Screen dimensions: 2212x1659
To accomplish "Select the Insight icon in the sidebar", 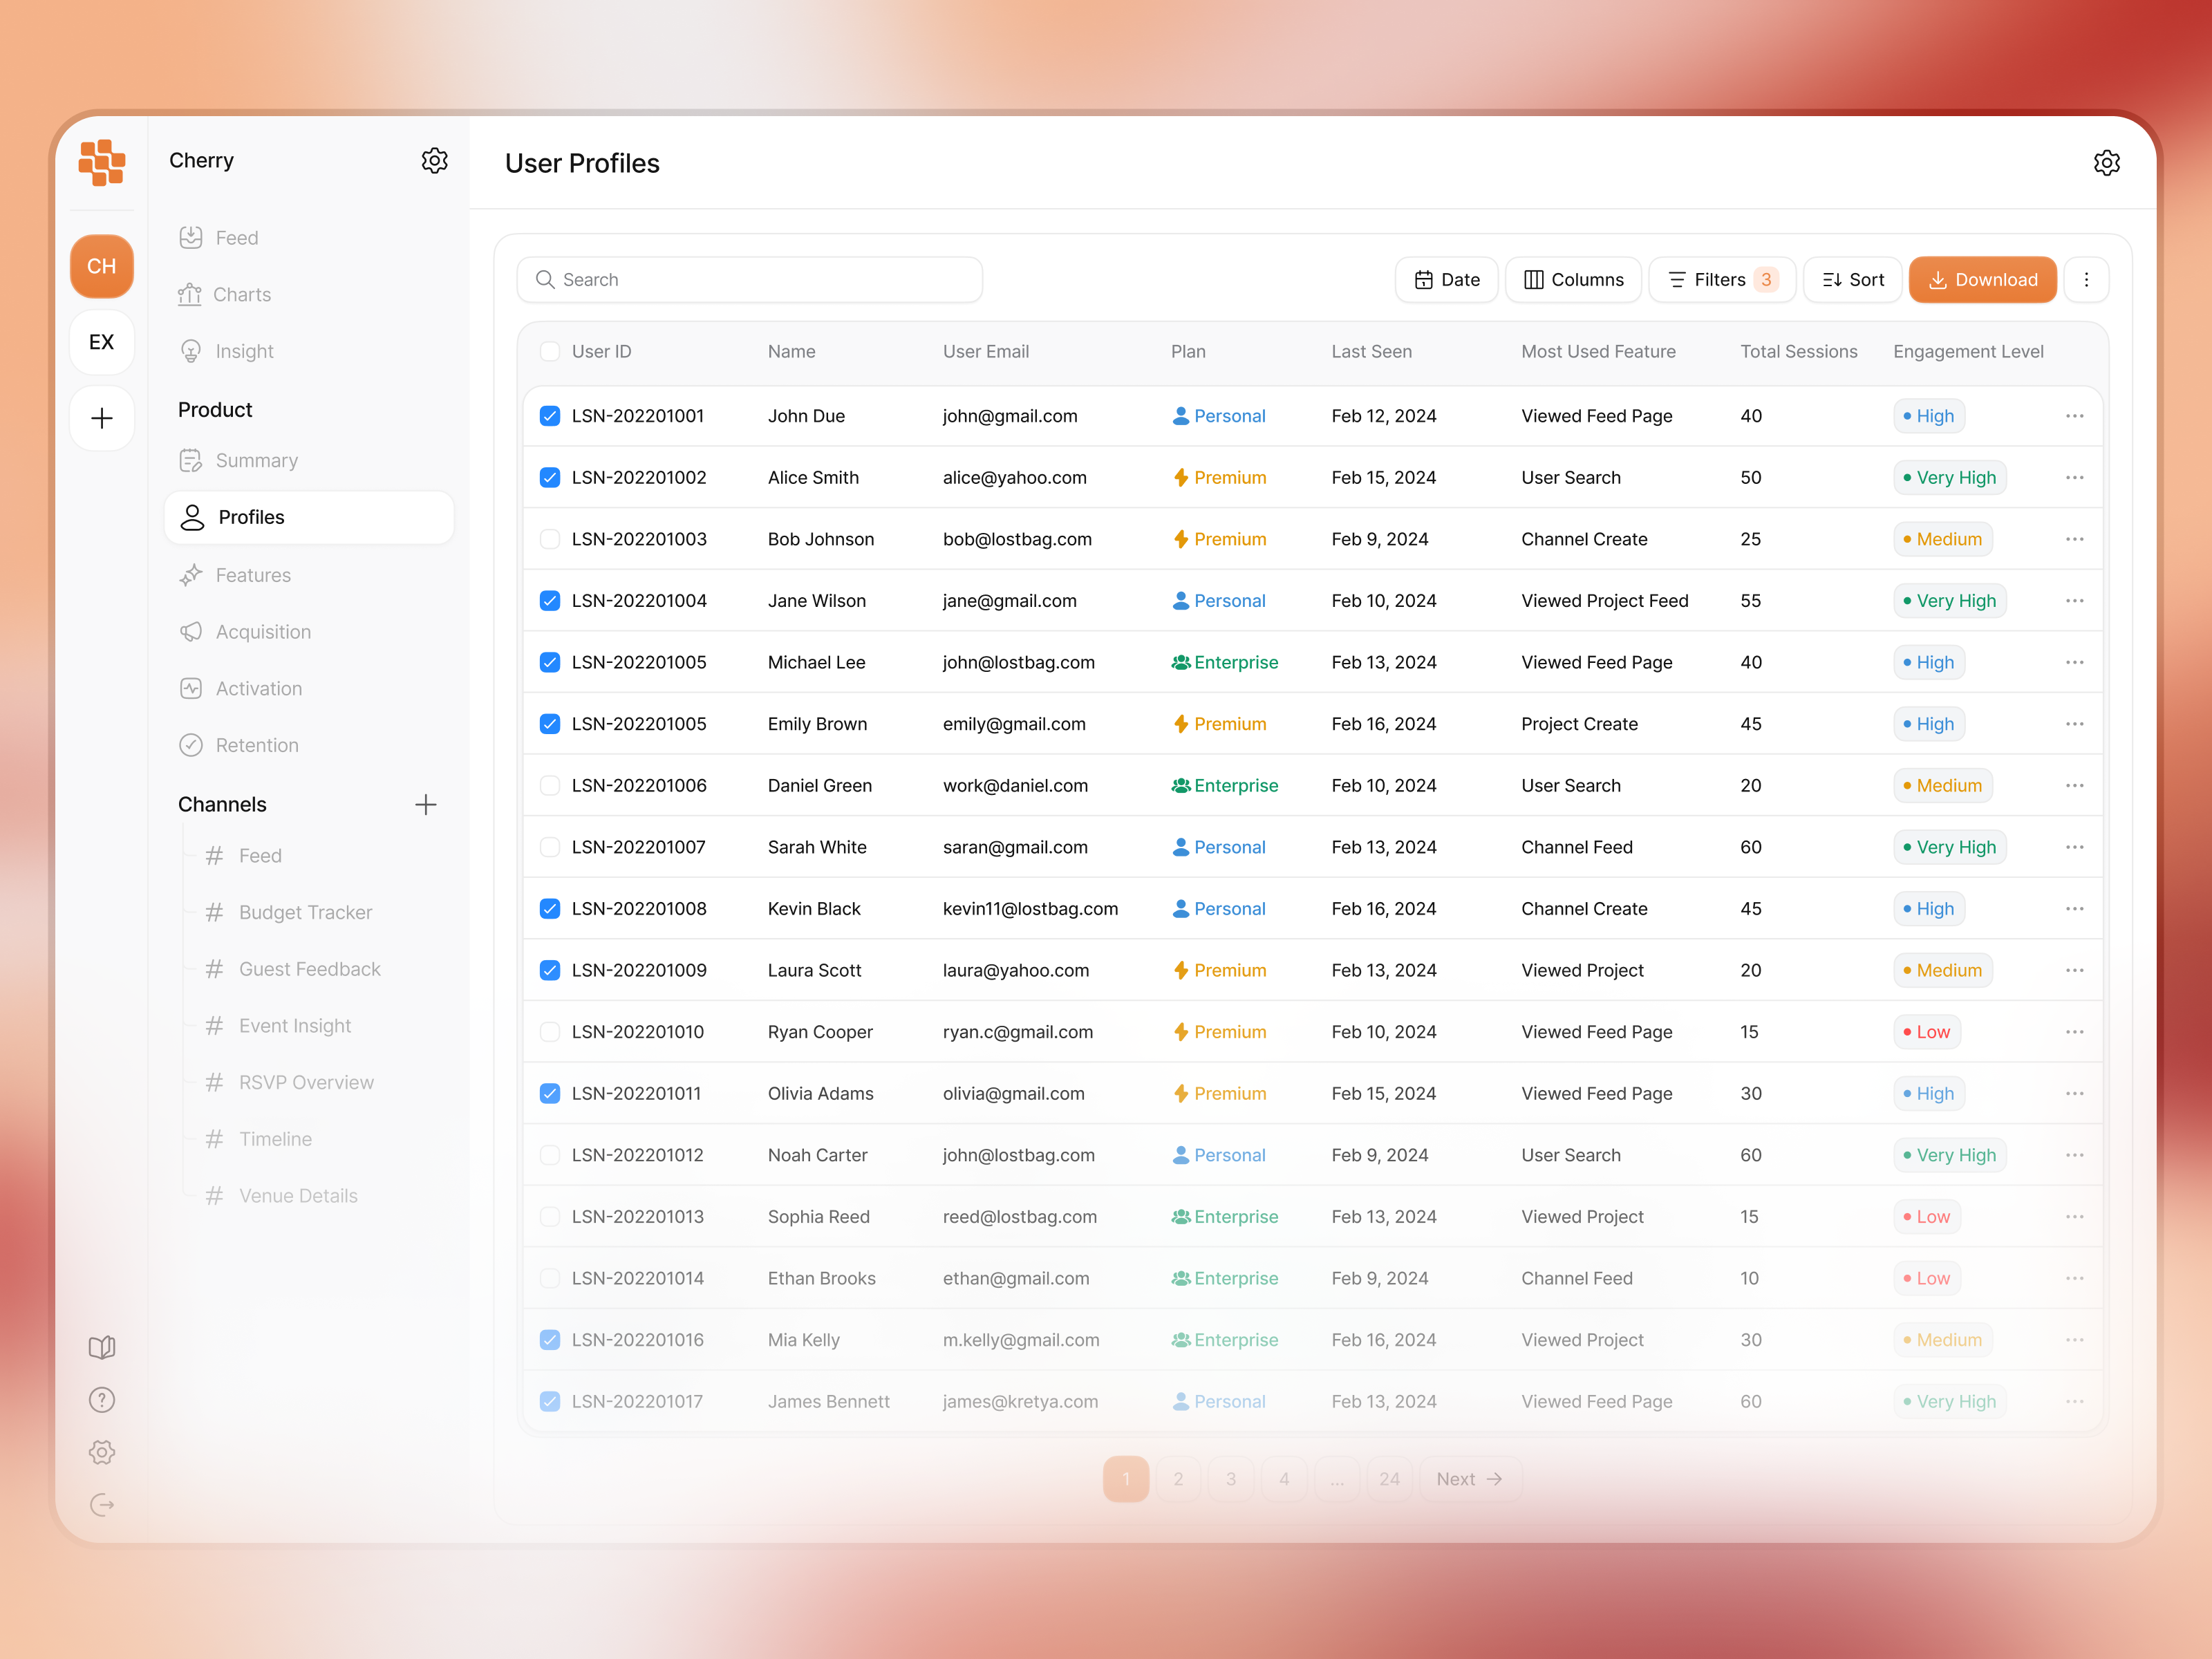I will pyautogui.click(x=191, y=350).
